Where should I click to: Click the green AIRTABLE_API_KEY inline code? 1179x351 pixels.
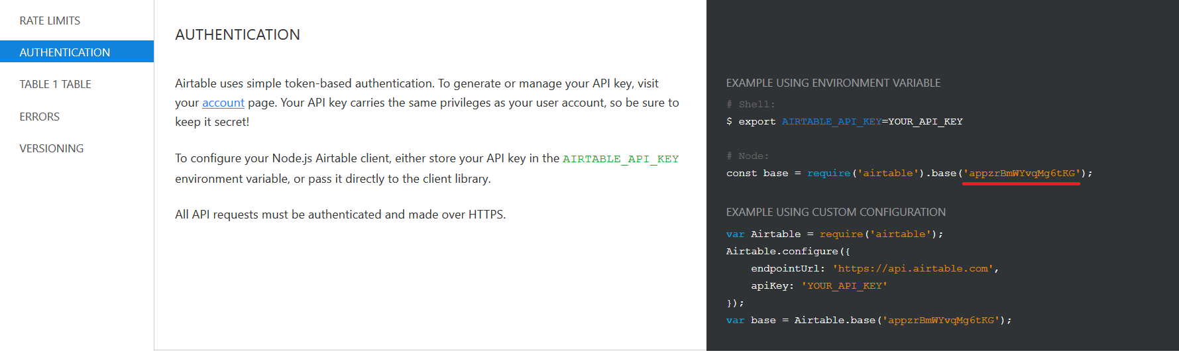pos(620,159)
